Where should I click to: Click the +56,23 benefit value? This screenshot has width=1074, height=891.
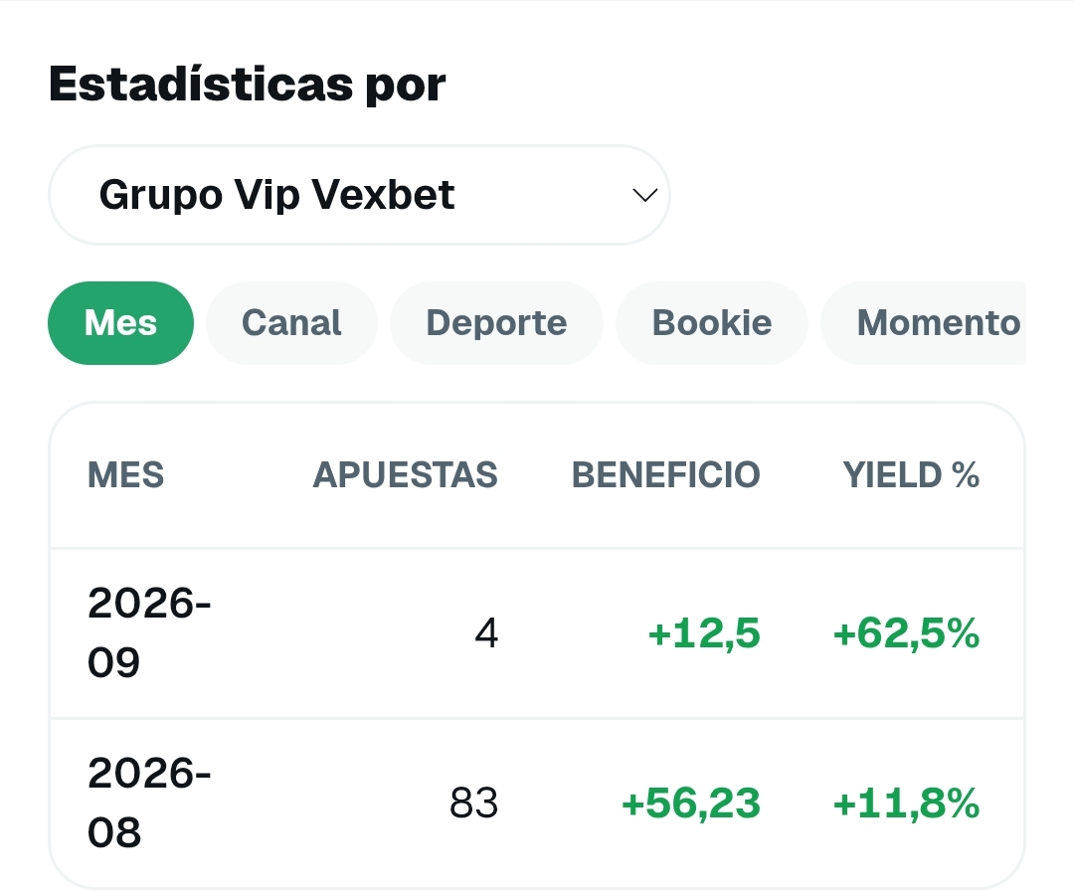[x=690, y=802]
